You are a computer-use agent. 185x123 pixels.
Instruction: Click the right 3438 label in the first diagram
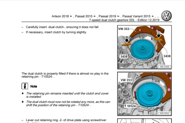click(x=167, y=56)
